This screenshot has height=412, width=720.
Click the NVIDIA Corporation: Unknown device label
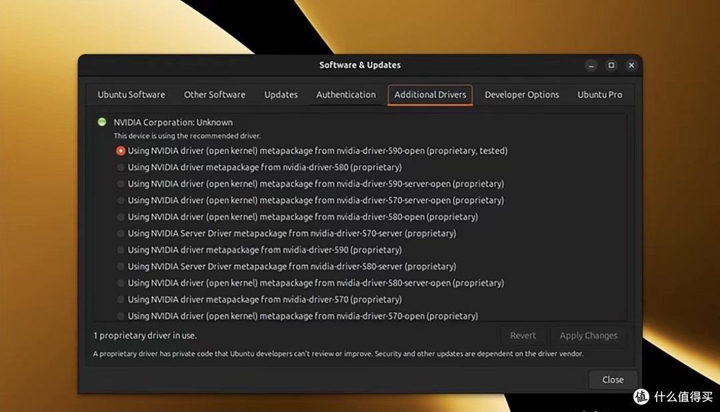coord(173,122)
